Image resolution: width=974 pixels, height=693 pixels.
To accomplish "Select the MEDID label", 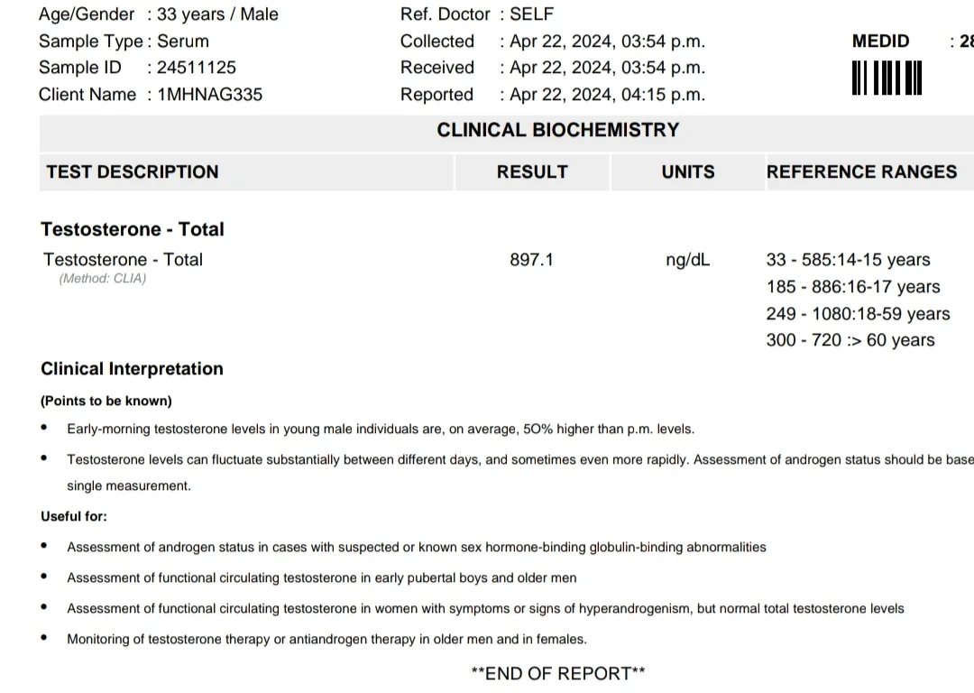I will click(880, 41).
